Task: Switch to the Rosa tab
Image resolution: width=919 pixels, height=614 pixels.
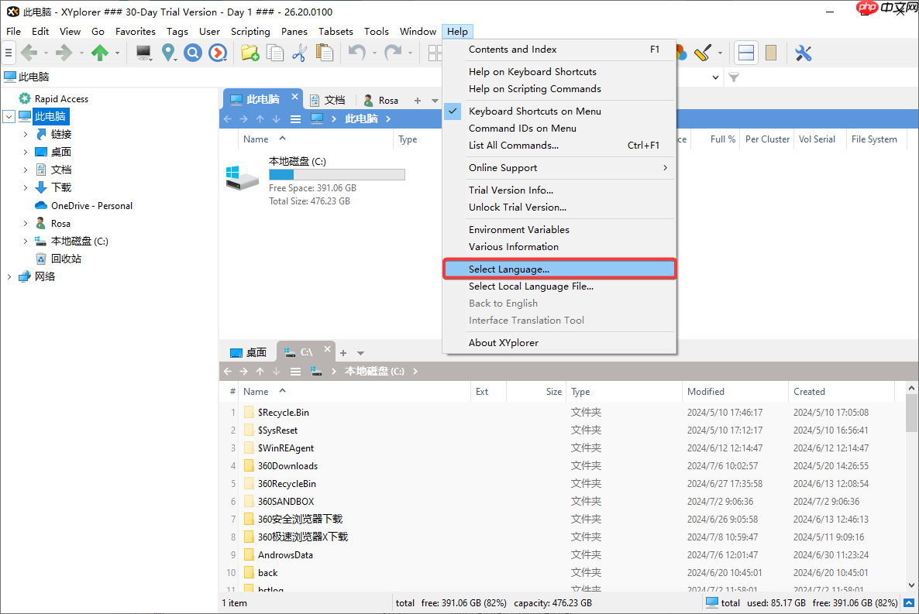Action: point(381,100)
